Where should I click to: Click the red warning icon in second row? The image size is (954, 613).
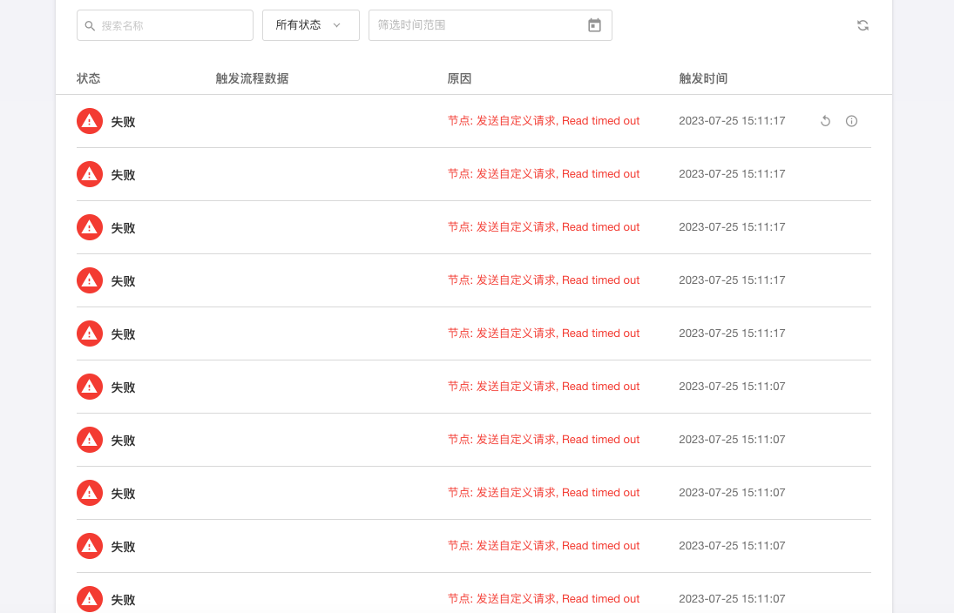90,175
